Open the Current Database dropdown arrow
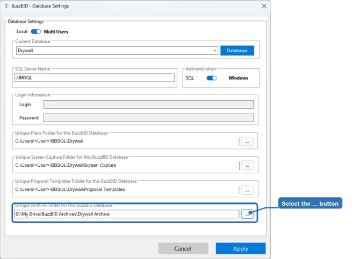Viewport: 360px width, 259px height. click(215, 50)
